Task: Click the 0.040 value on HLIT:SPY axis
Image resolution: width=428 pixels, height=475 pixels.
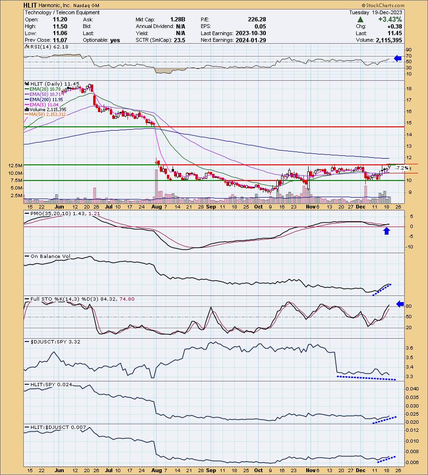Action: (412, 389)
